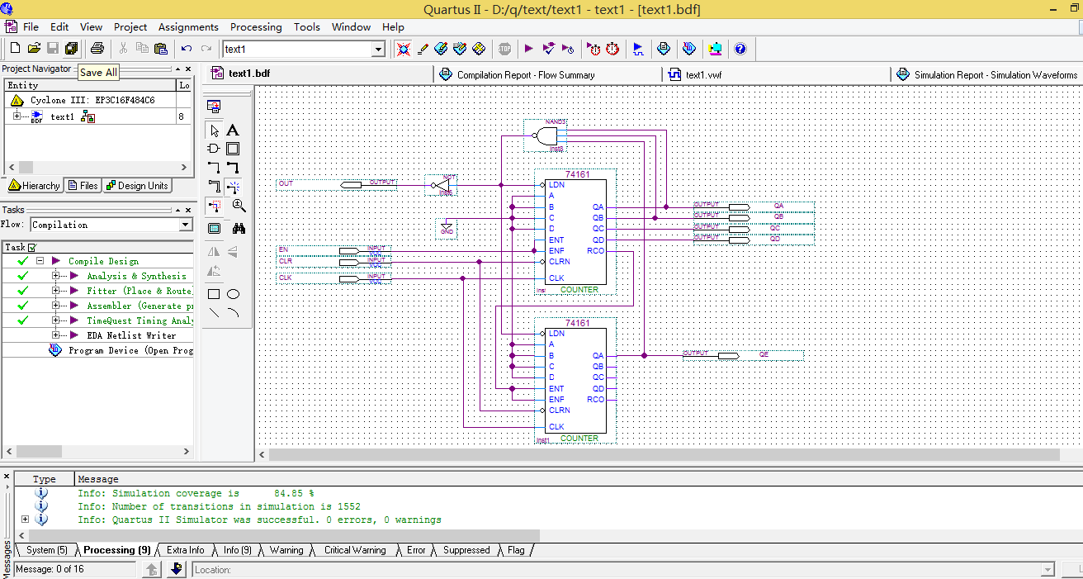Toggle the rubberbanding tool in palette
The image size is (1083, 579).
pyautogui.click(x=234, y=187)
